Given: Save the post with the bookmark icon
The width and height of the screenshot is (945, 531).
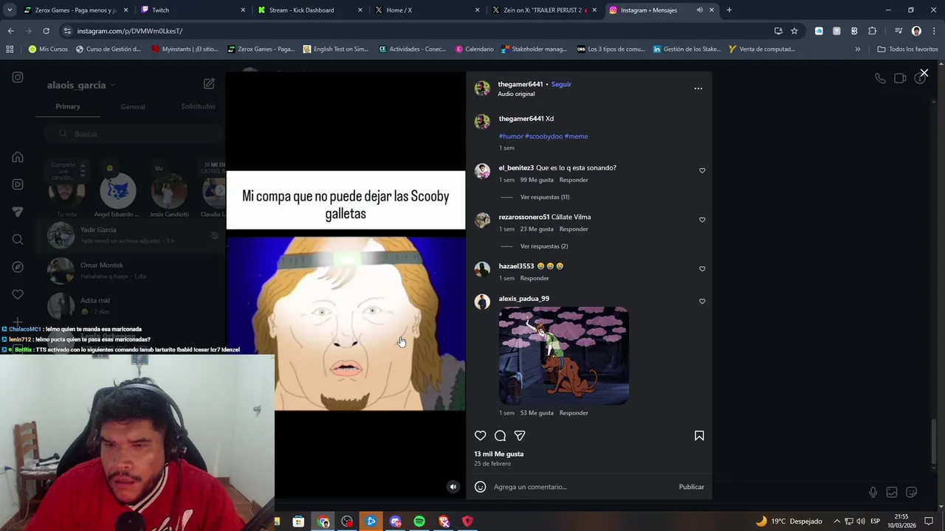Looking at the screenshot, I should [699, 436].
